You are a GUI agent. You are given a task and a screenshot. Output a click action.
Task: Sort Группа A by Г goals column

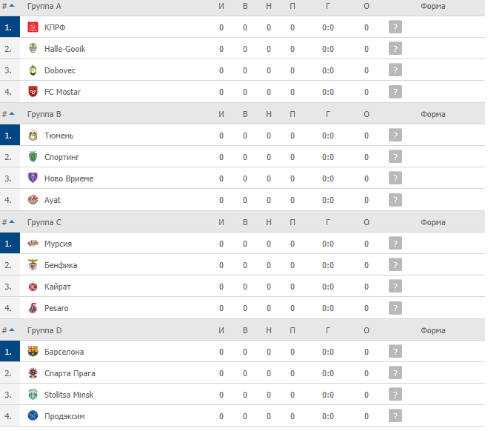(x=328, y=6)
